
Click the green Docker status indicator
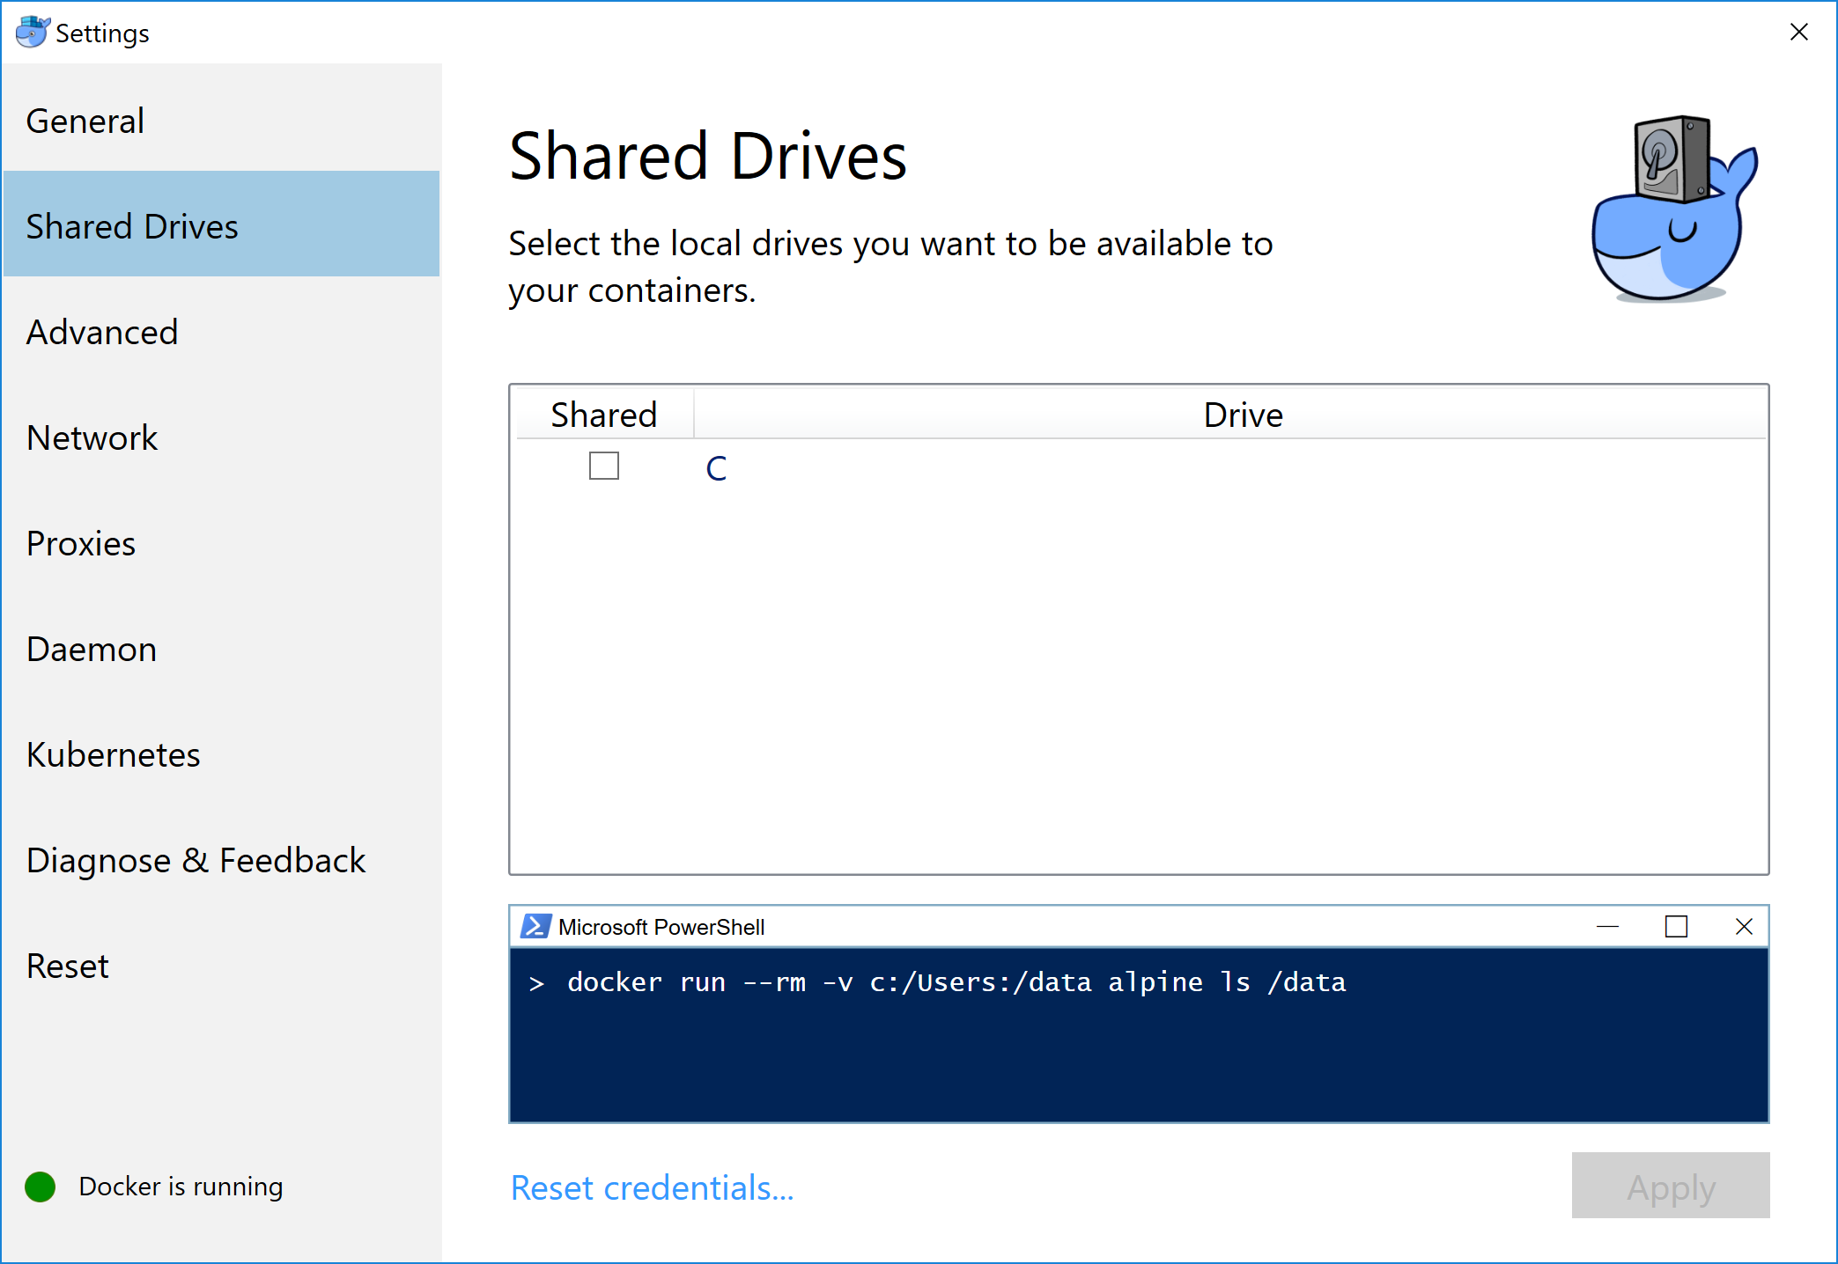pyautogui.click(x=39, y=1187)
